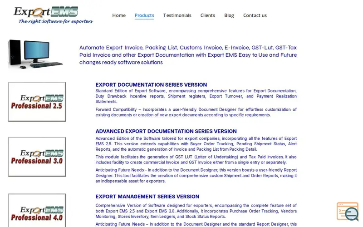Open the Home menu item
The image size is (363, 227).
click(x=119, y=15)
